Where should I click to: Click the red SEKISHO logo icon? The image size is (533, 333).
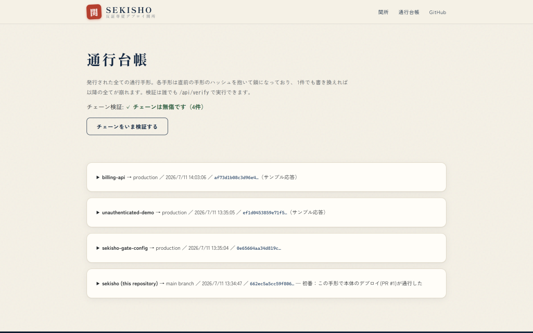[94, 12]
